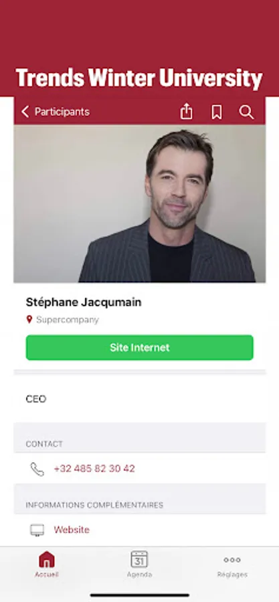279x602 pixels.
Task: Tap the Supercompany company label
Action: [68, 320]
